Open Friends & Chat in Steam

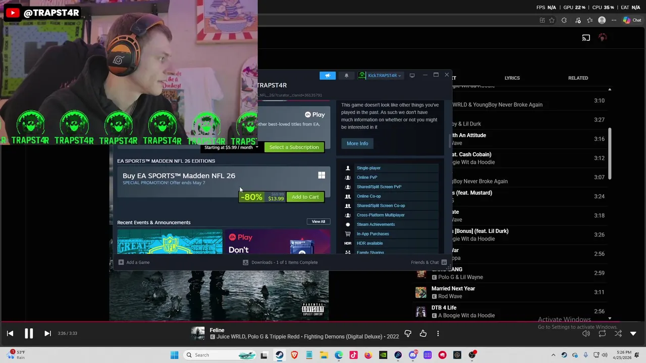coord(429,262)
